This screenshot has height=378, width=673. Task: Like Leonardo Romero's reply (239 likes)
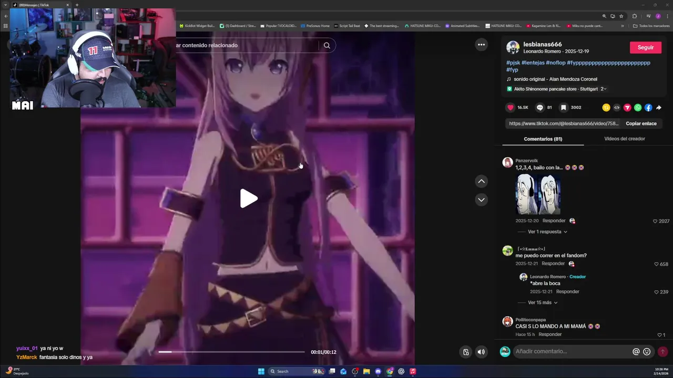(x=656, y=292)
